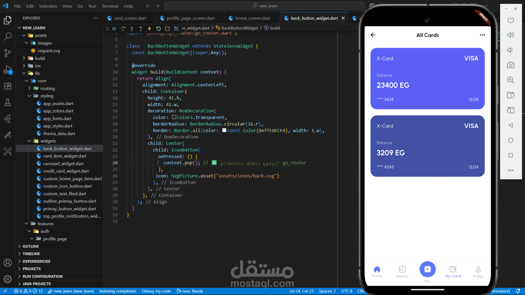The height and width of the screenshot is (295, 525).
Task: Tap Home in app bottom navigation
Action: (377, 272)
